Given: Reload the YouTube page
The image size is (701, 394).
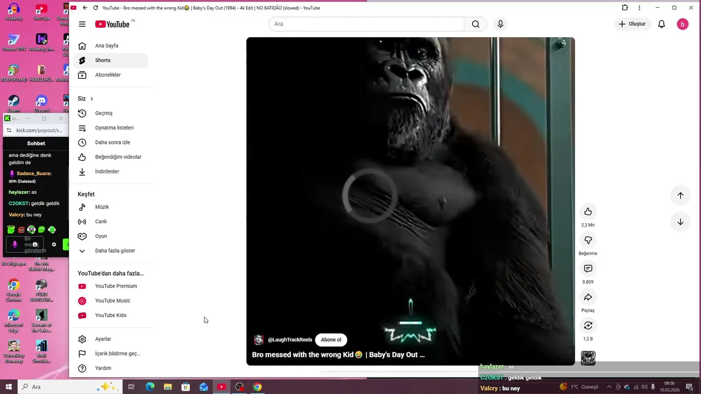Looking at the screenshot, I should coord(96,8).
